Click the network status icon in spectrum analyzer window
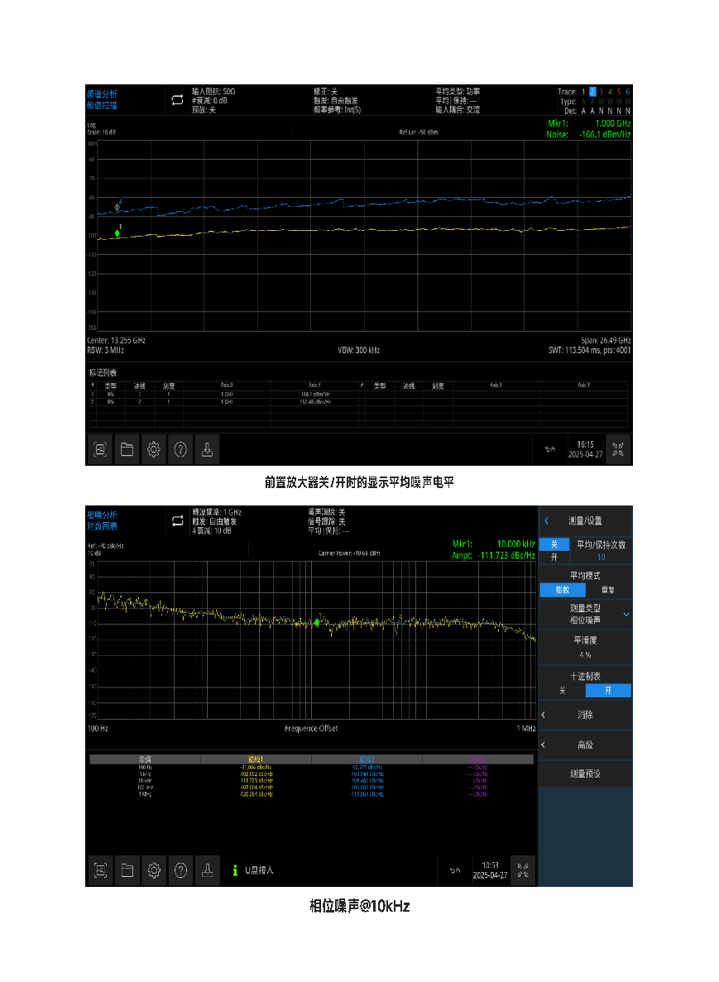This screenshot has width=719, height=982. (549, 450)
